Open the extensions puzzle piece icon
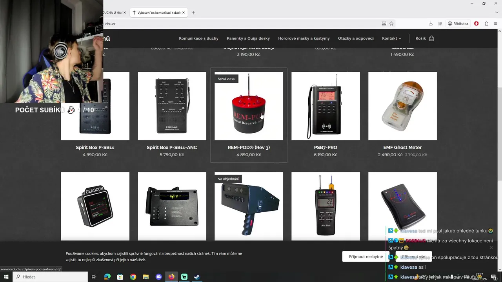Screen dimensions: 502x282 tap(486, 23)
